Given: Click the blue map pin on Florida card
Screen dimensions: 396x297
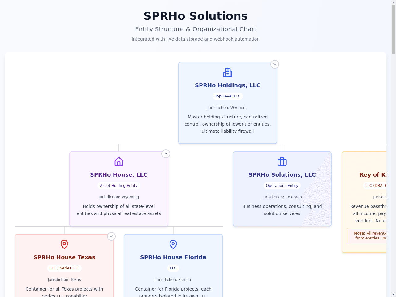Looking at the screenshot, I should (x=173, y=244).
